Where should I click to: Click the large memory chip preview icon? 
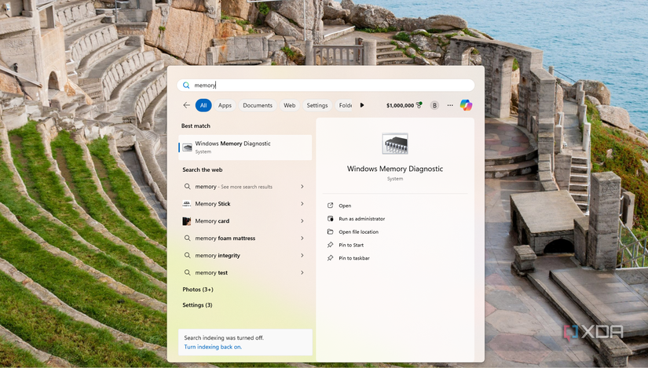pos(395,144)
